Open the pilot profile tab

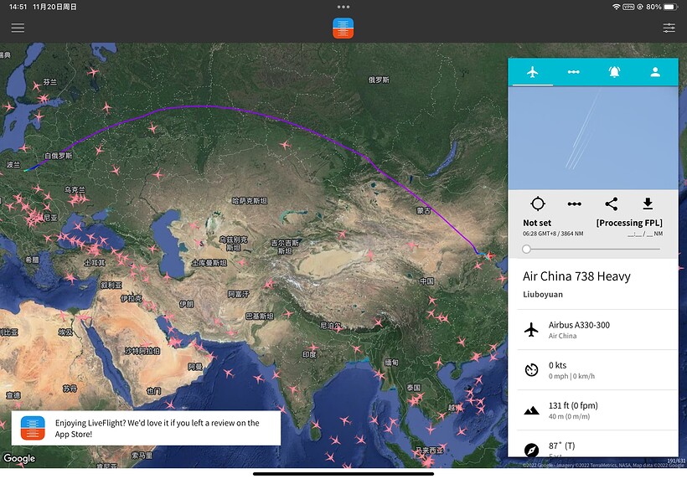point(655,72)
